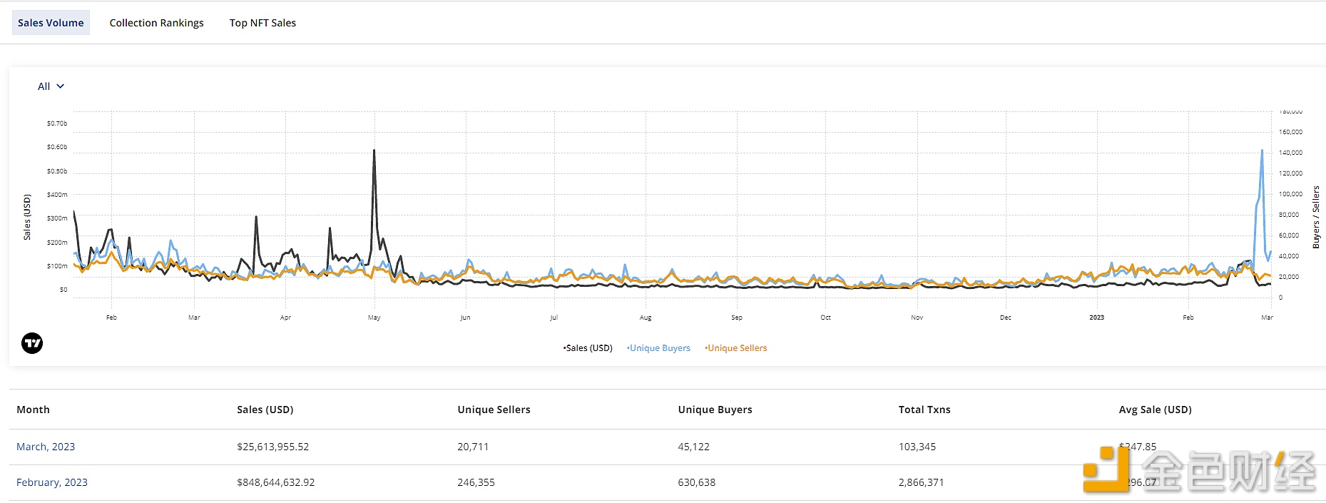This screenshot has width=1326, height=503.
Task: Click the $0.70b left axis label
Action: coord(57,123)
